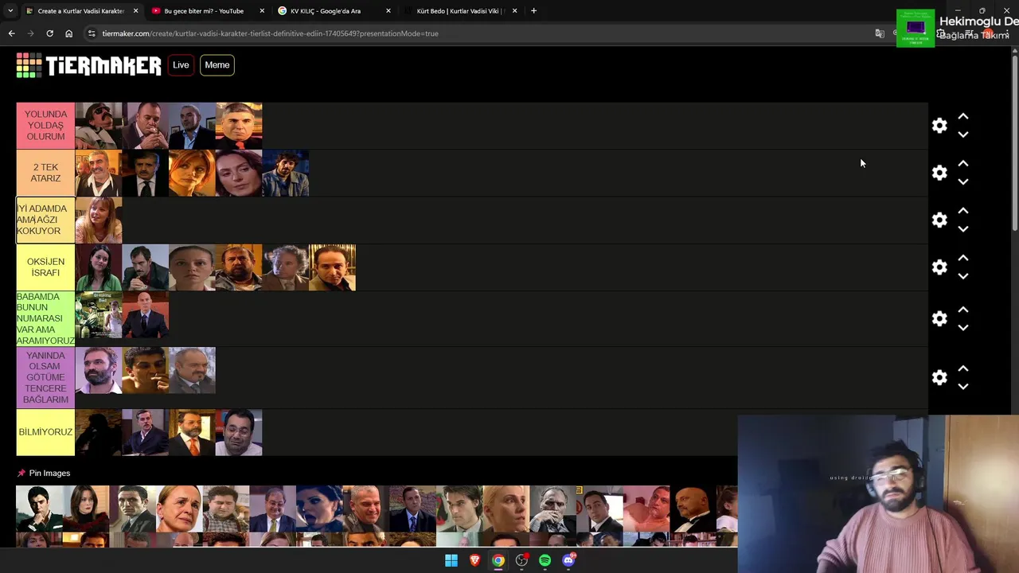The width and height of the screenshot is (1019, 573).
Task: Move İYİ ADAMDA AMA AĞZI KOKUYOR row down
Action: point(963,228)
